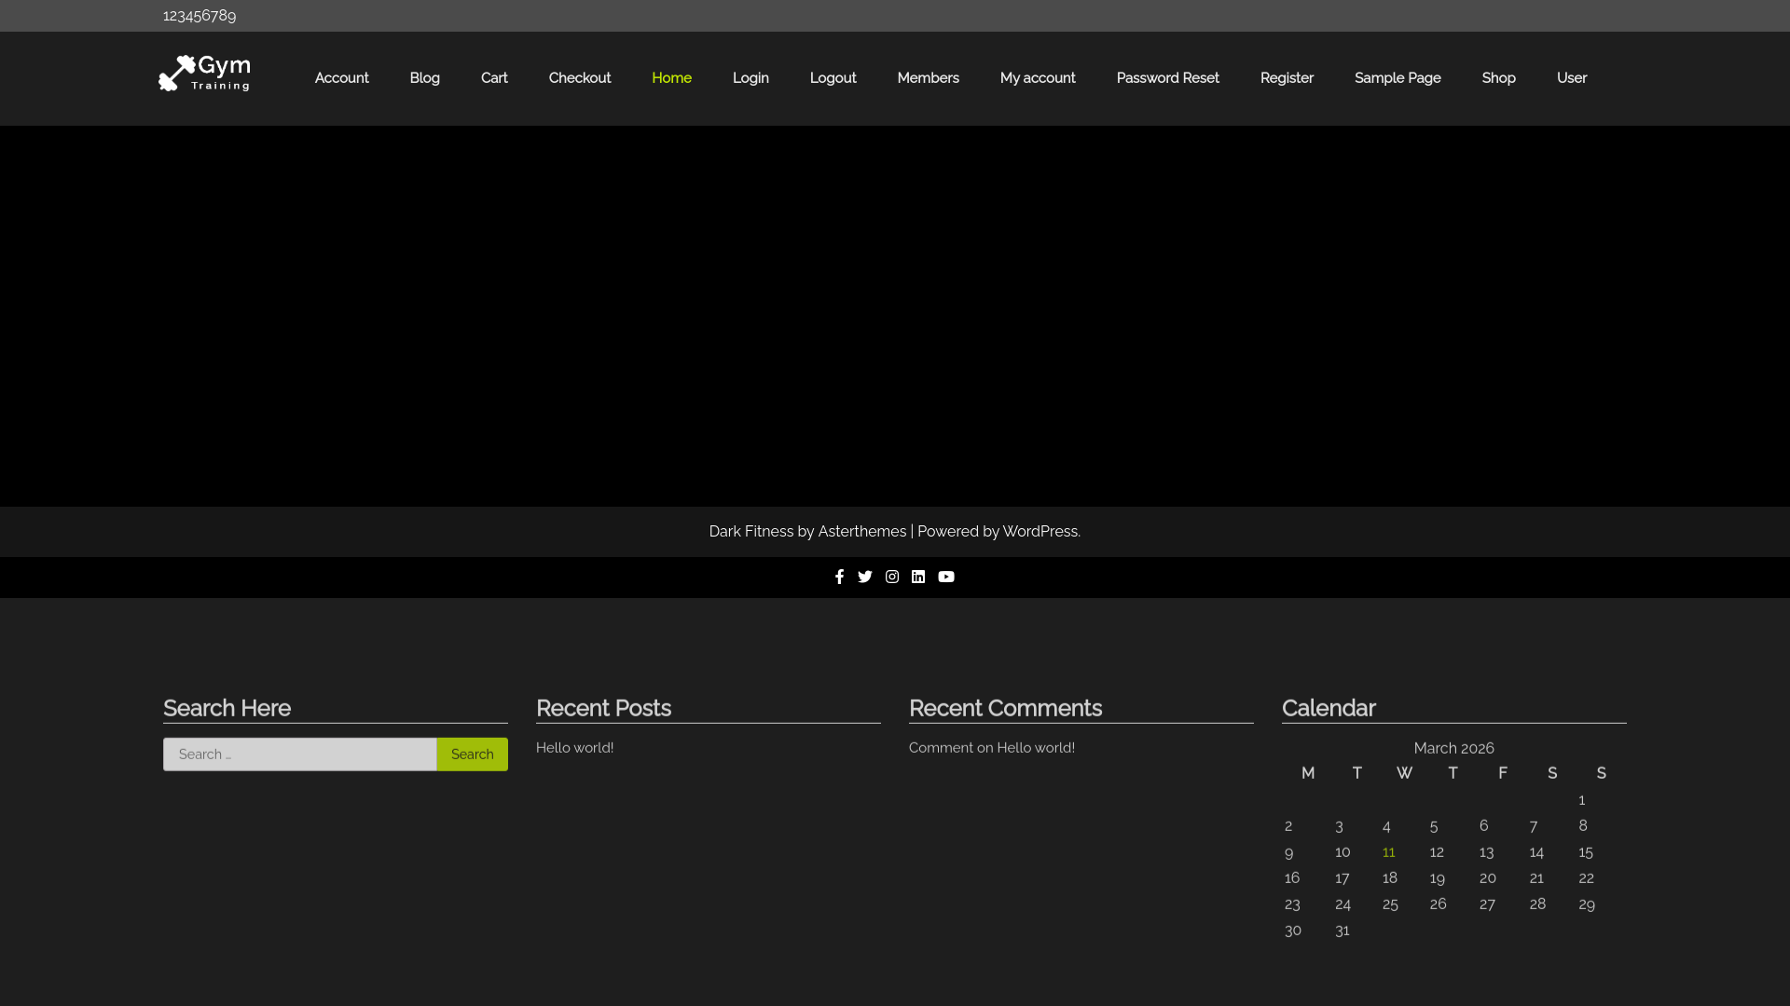Open the Instagram social icon
The image size is (1790, 1006).
892,578
